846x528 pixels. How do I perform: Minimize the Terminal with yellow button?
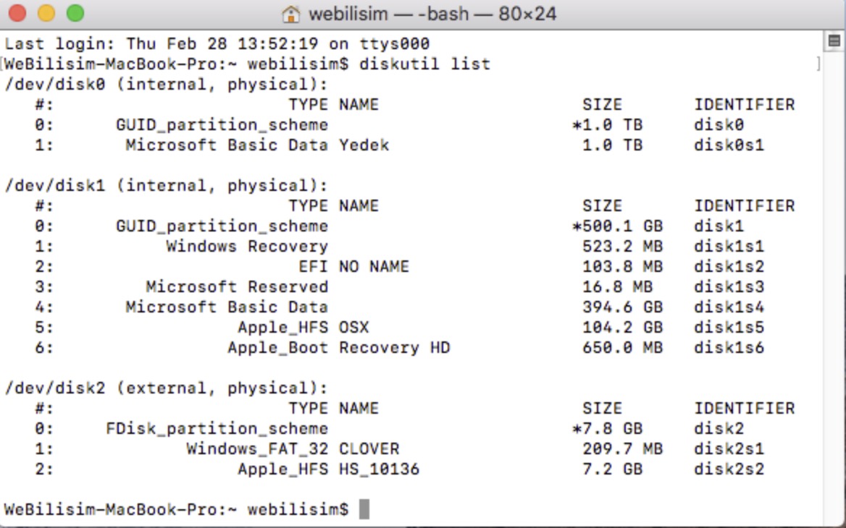click(46, 14)
